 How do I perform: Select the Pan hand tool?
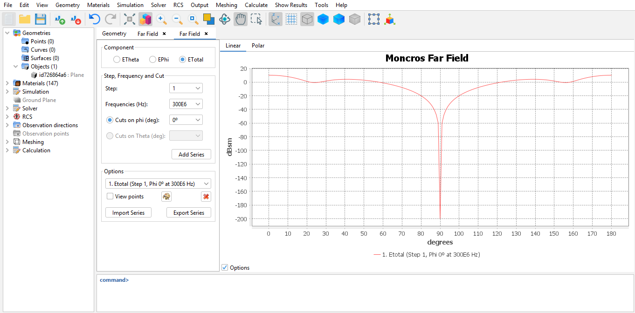point(240,19)
